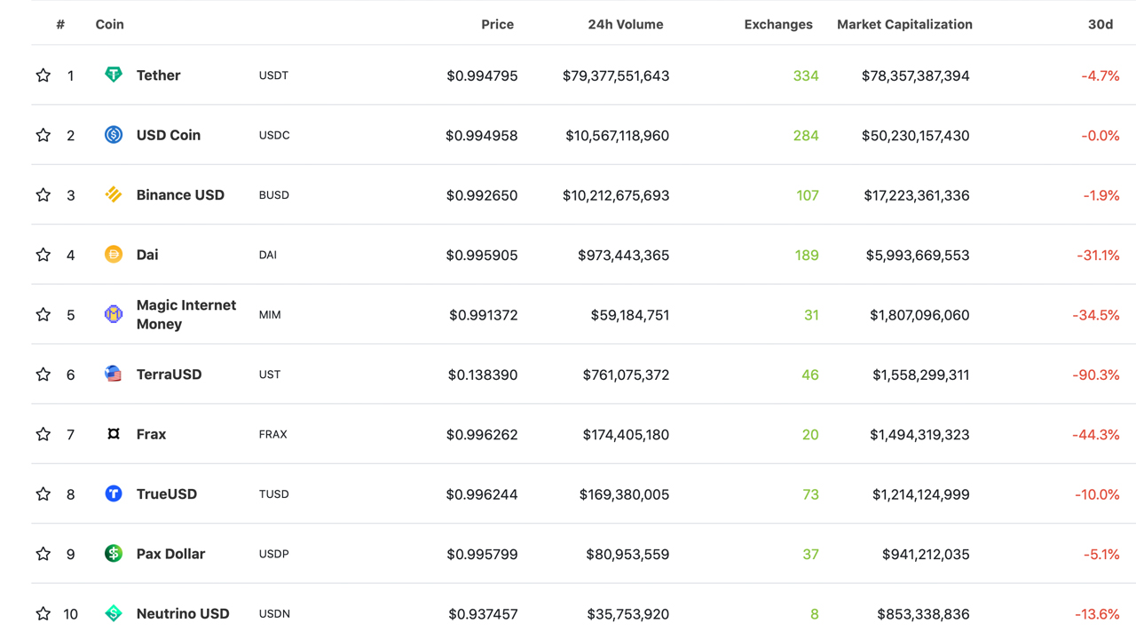
Task: Click the Pax Dollar logo icon
Action: coord(114,554)
